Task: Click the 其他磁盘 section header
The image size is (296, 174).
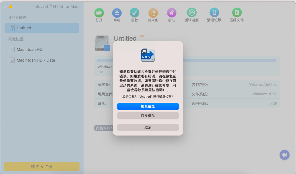Action: click(16, 39)
